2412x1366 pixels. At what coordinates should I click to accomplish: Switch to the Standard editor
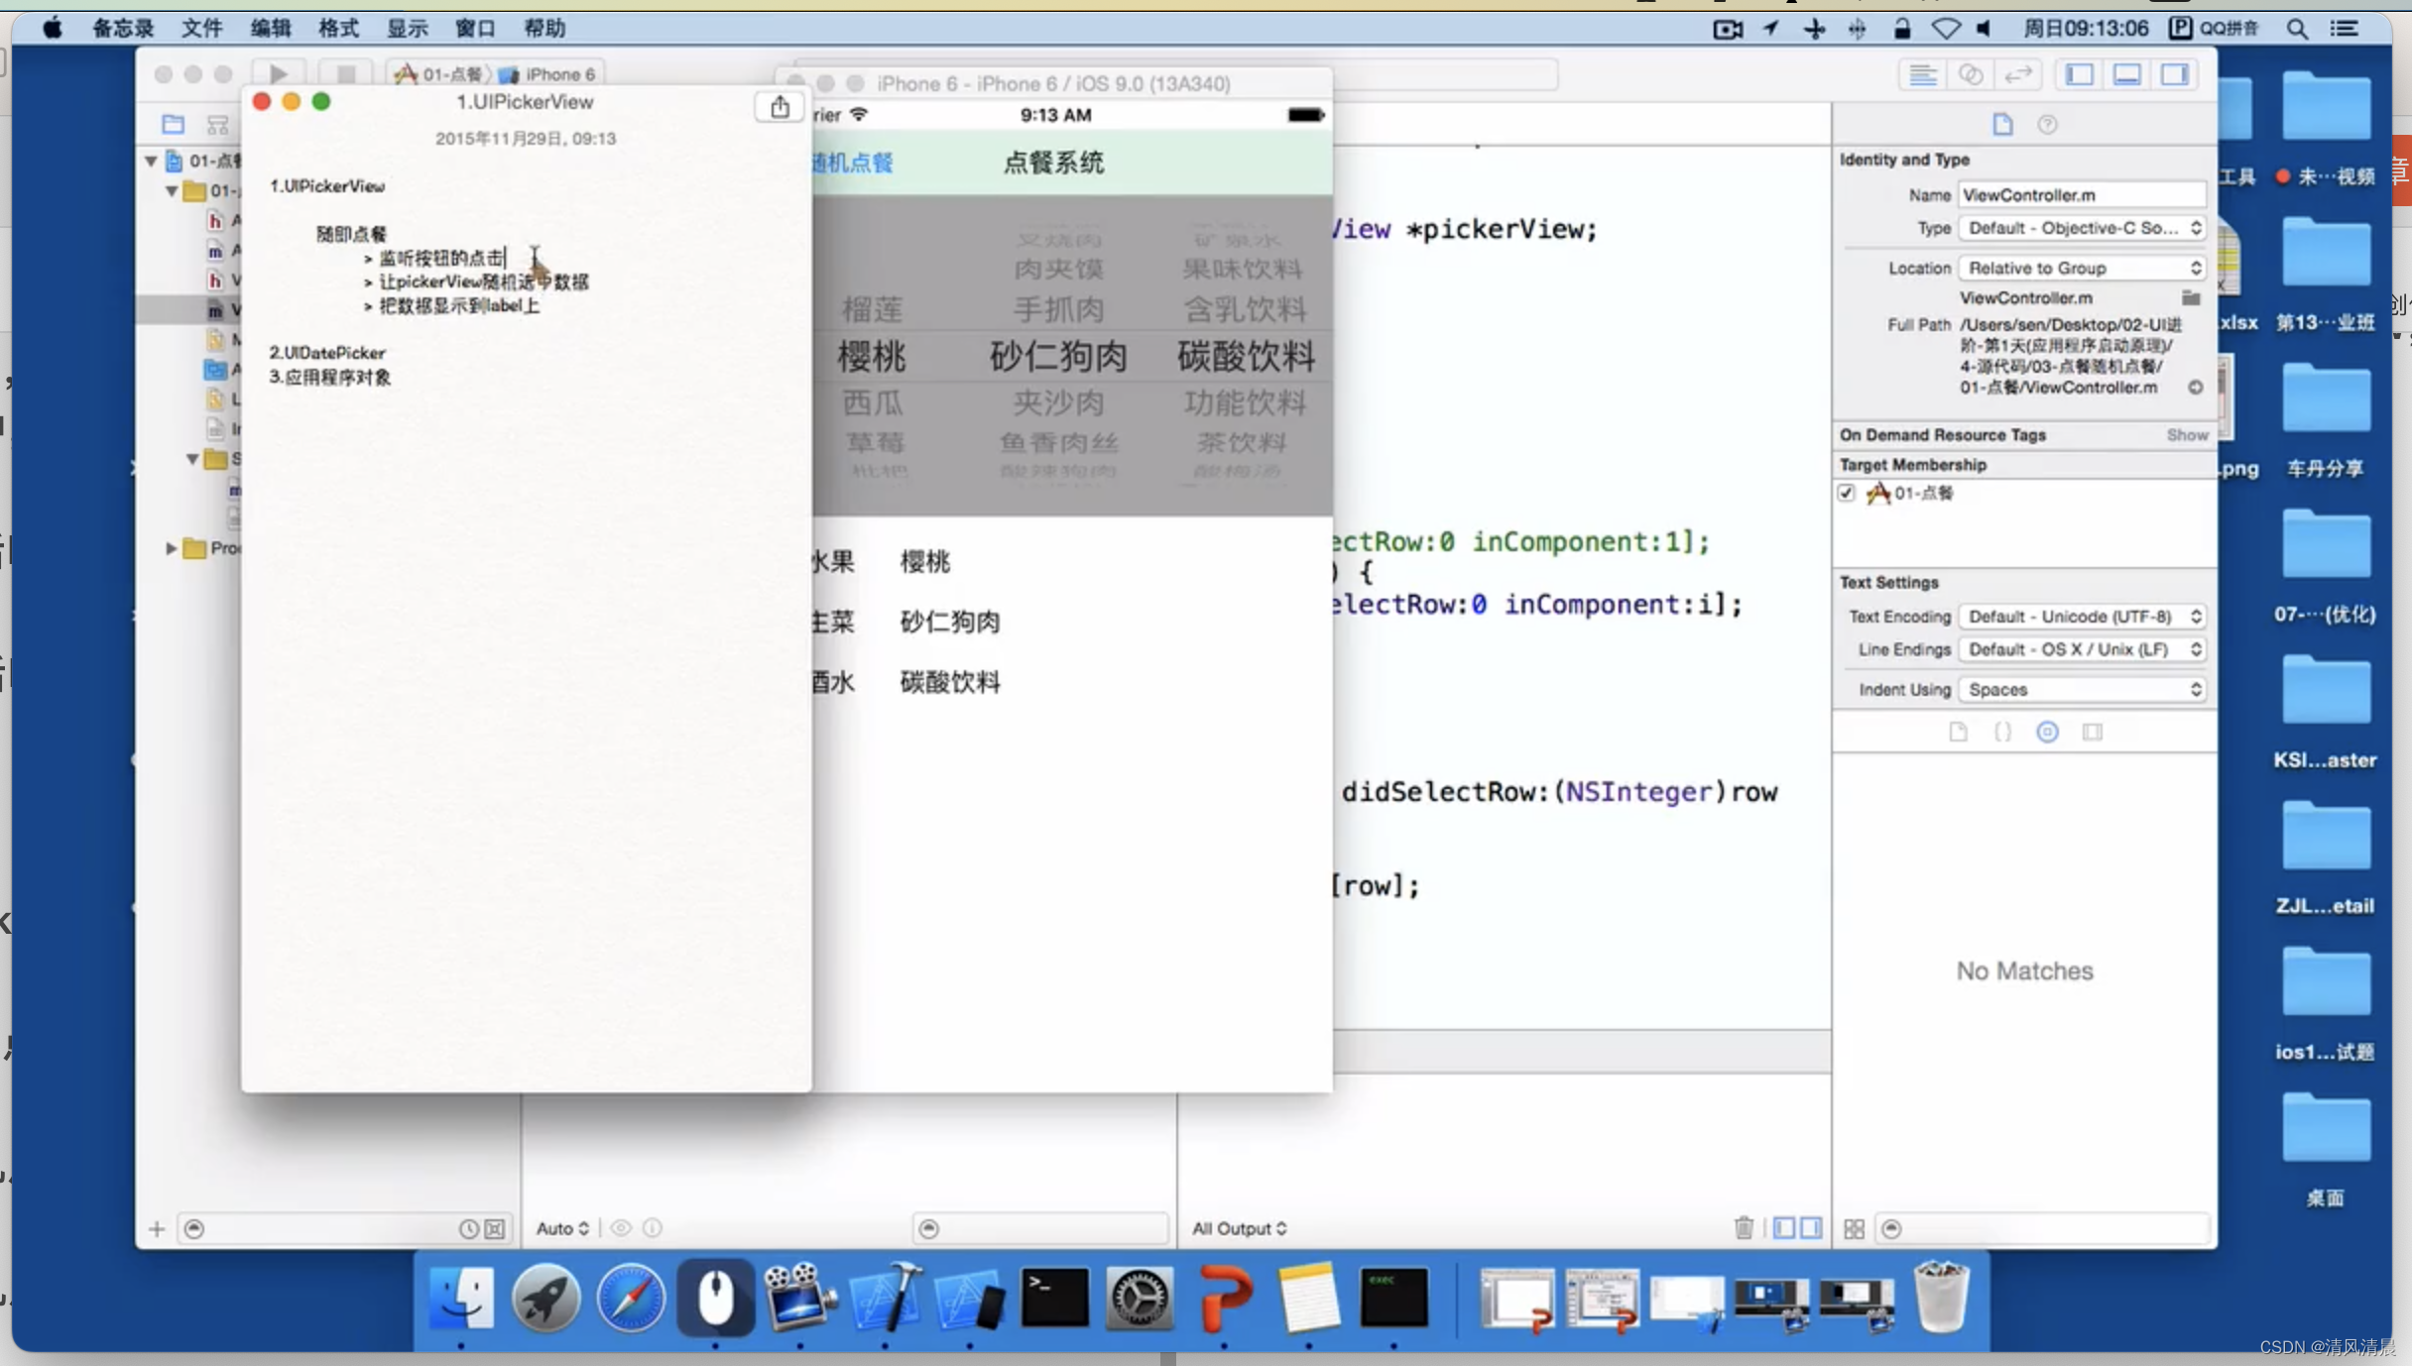[1923, 74]
